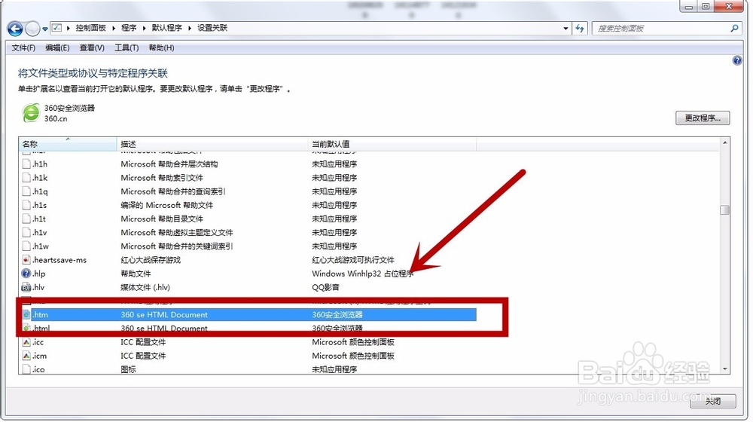The height and width of the screenshot is (422, 753).
Task: Click the list scrollbar down arrow
Action: click(724, 369)
